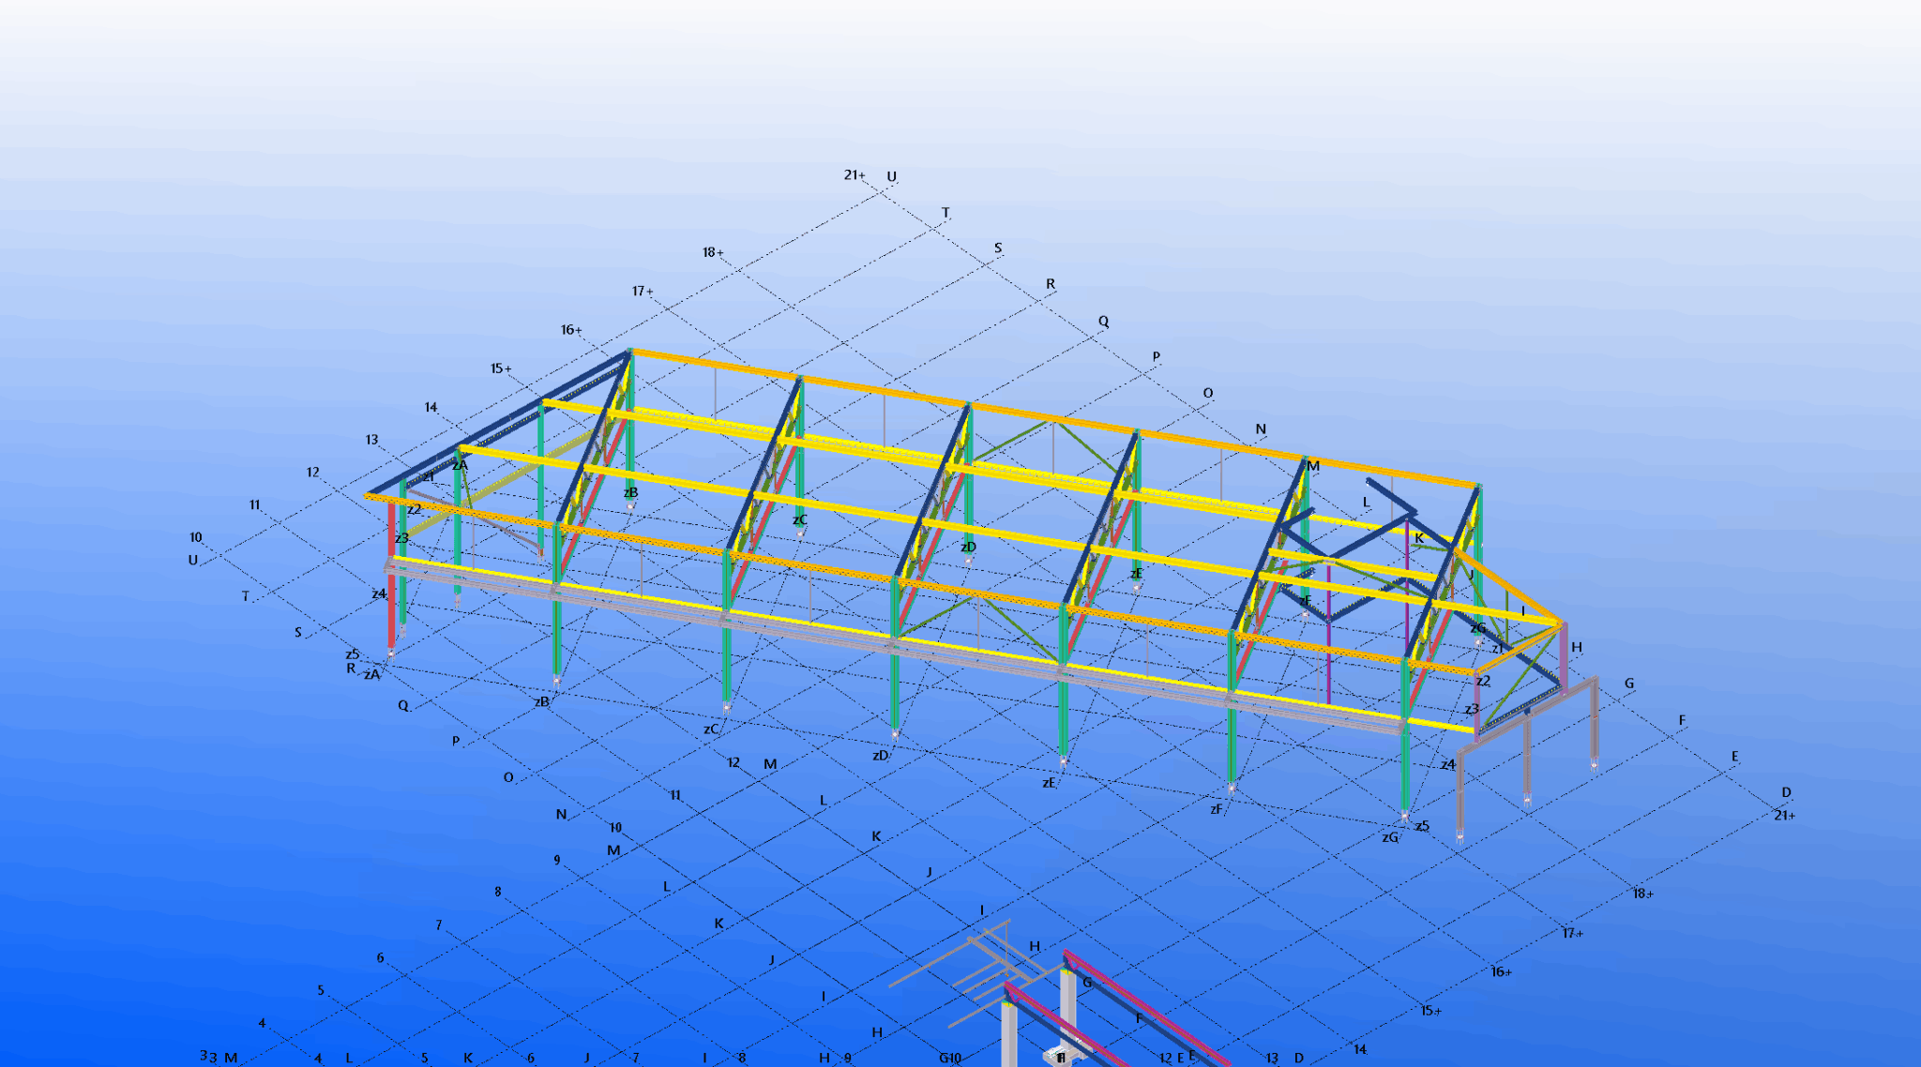Click the green roof cross bracing under ridge
Screen dimensions: 1921x1067
pos(1011,443)
